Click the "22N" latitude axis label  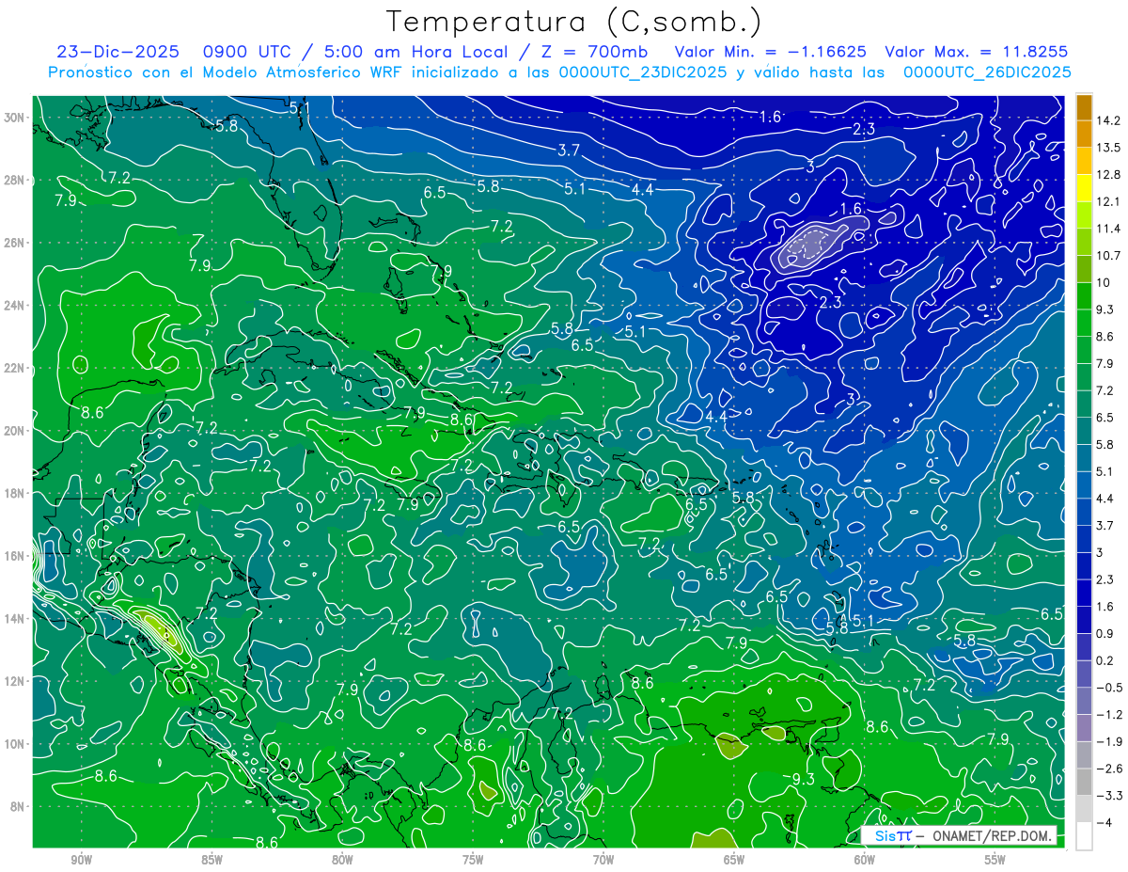pos(16,368)
